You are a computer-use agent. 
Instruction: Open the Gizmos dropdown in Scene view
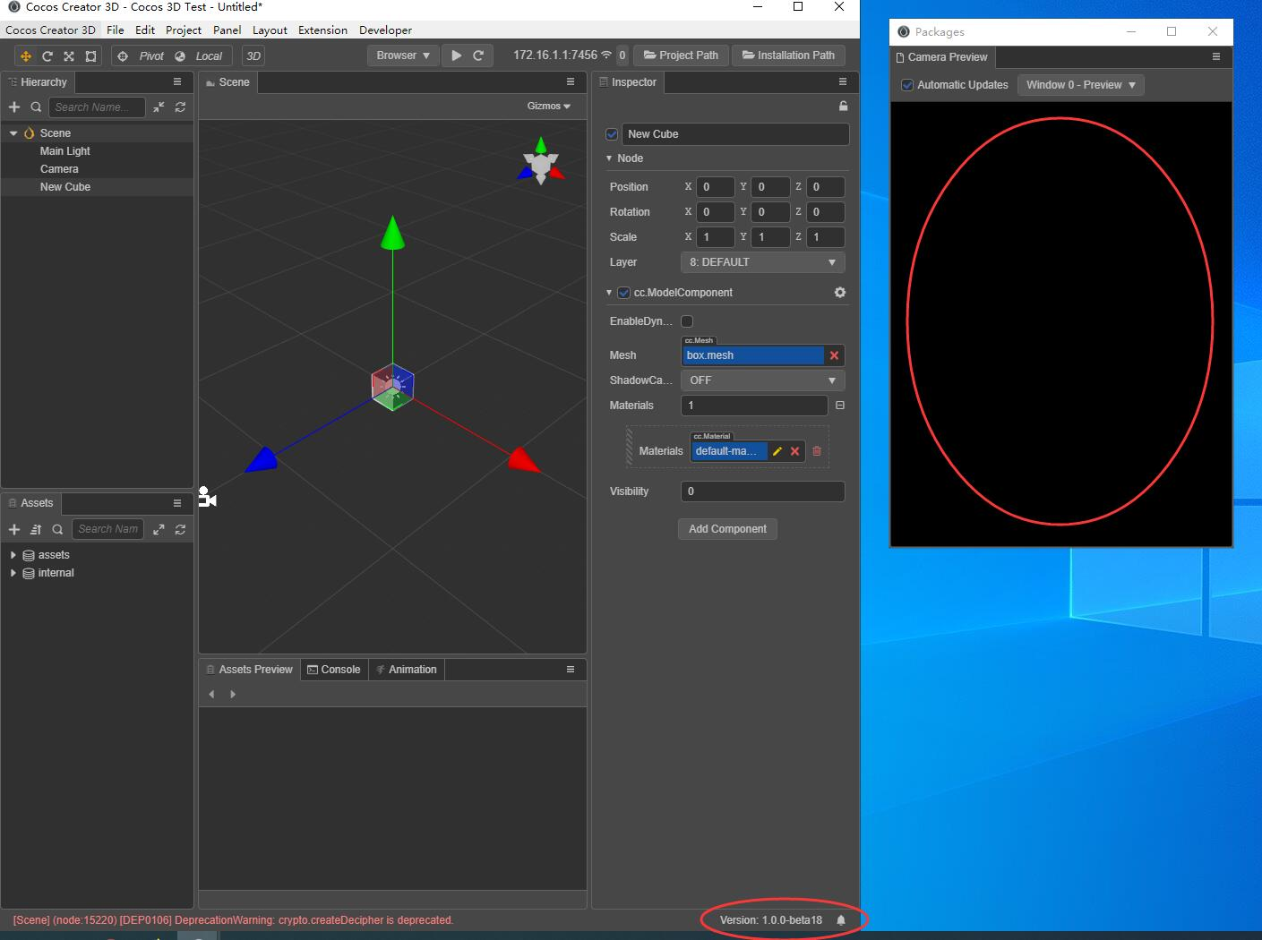click(x=548, y=106)
